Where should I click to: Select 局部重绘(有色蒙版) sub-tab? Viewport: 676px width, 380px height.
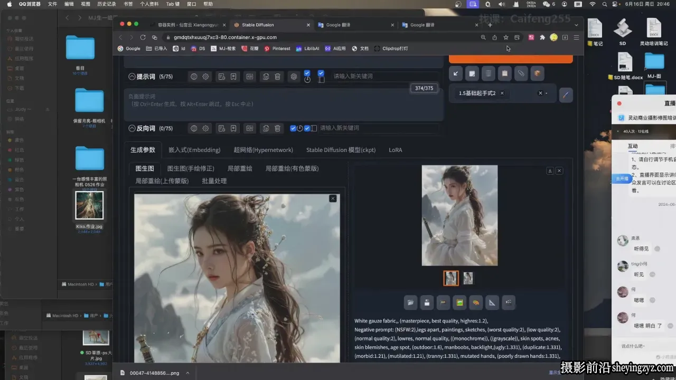click(292, 168)
